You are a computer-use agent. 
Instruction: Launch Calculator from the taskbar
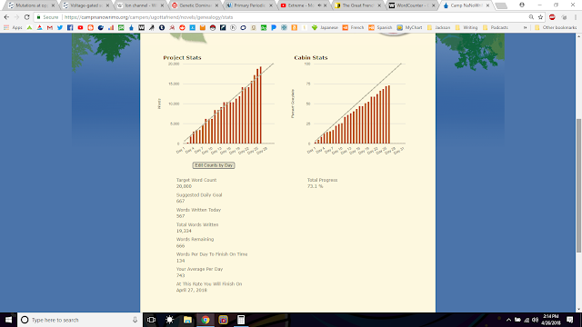pyautogui.click(x=241, y=320)
